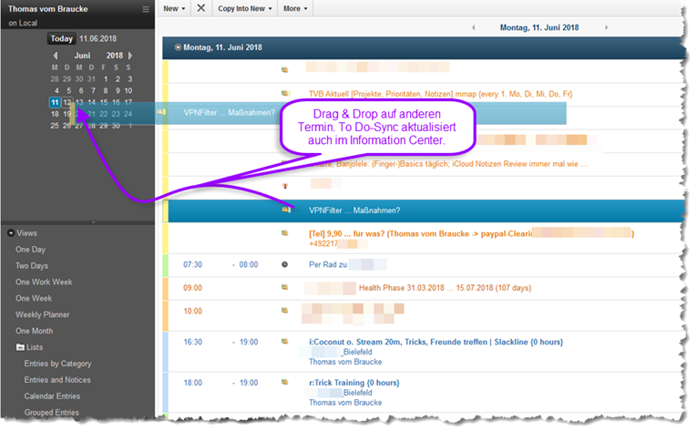This screenshot has width=697, height=432.
Task: Click the Today button
Action: 61,39
